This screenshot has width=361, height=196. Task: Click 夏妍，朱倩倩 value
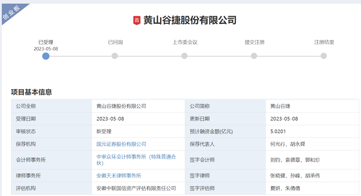coord(285,188)
